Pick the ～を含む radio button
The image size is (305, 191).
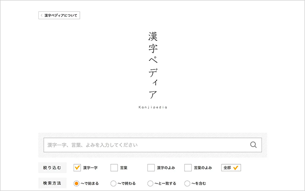click(x=187, y=183)
